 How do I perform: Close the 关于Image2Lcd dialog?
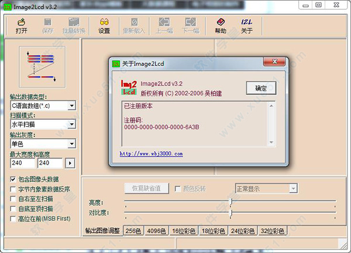click(x=274, y=62)
